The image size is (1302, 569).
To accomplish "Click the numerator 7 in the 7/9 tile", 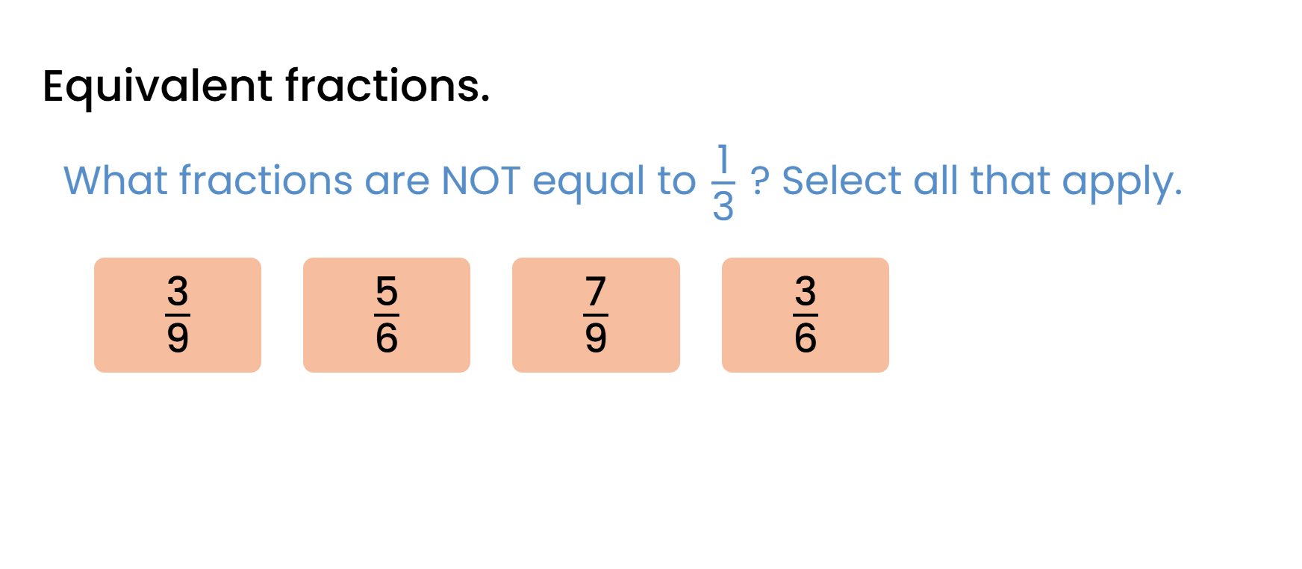I will pos(596,291).
